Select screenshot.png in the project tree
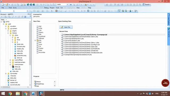The width and height of the screenshot is (170, 96). pyautogui.click(x=22, y=55)
